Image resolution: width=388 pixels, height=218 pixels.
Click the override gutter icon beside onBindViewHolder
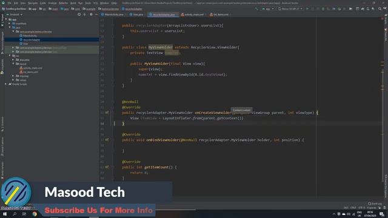click(x=107, y=140)
